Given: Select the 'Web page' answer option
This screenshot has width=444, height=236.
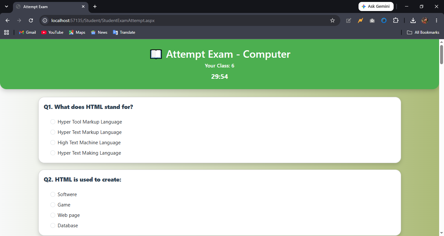Looking at the screenshot, I should click(x=53, y=215).
